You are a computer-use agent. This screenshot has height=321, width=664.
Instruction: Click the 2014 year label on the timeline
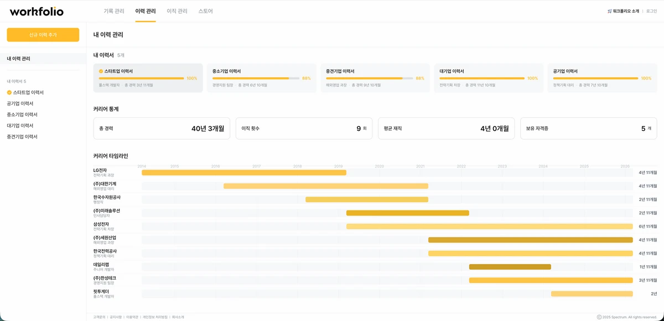142,166
